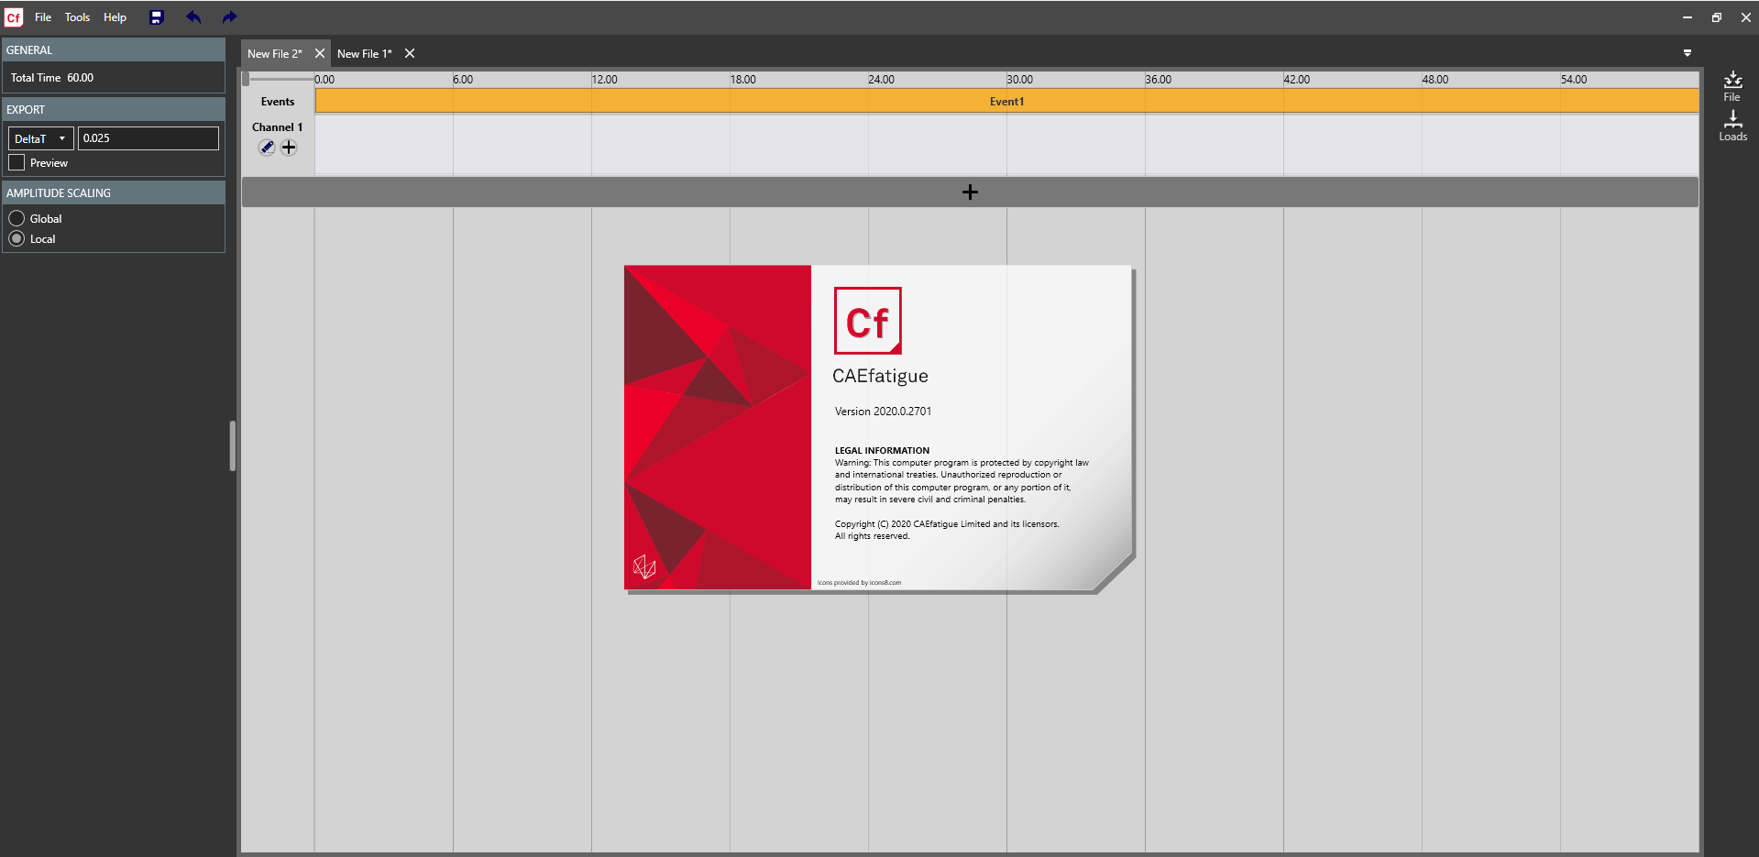Open the tab list dropdown arrow
The width and height of the screenshot is (1759, 857).
tap(1688, 53)
